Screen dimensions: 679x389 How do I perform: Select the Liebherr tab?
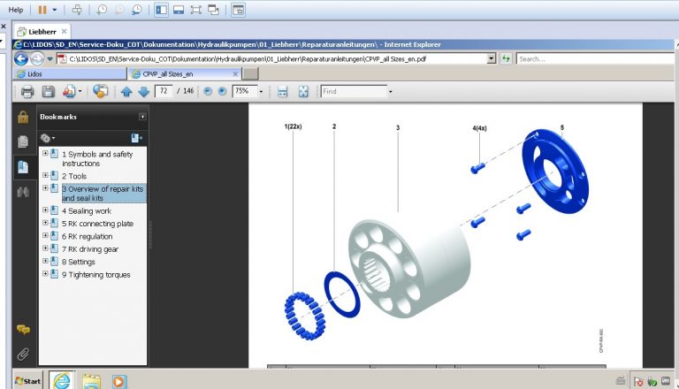pyautogui.click(x=42, y=32)
